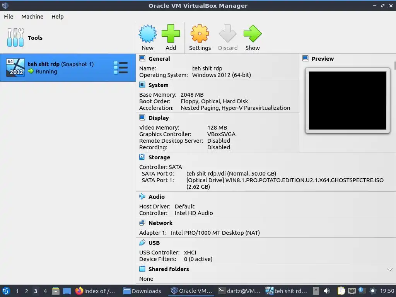Click 'Windows 2012 (64-bit)' operating system value
Image resolution: width=396 pixels, height=297 pixels.
pos(222,75)
